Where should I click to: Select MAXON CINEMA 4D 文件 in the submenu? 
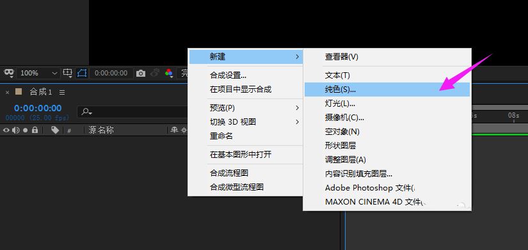click(x=387, y=202)
